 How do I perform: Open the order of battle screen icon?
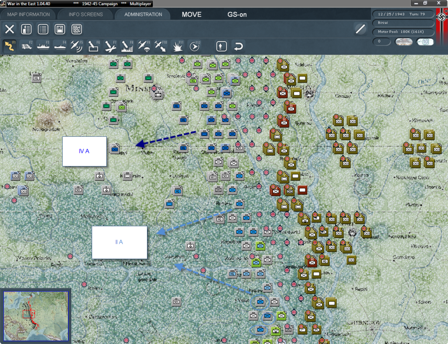(x=26, y=29)
